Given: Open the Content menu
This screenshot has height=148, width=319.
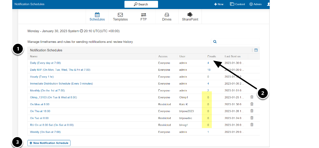Looking at the screenshot, I should (237, 4).
